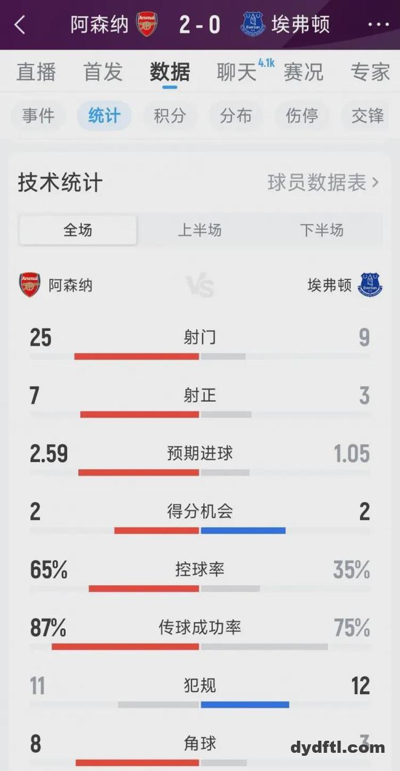Image resolution: width=400 pixels, height=771 pixels.
Task: Tap the Arsenal crest in the header
Action: pos(147,25)
